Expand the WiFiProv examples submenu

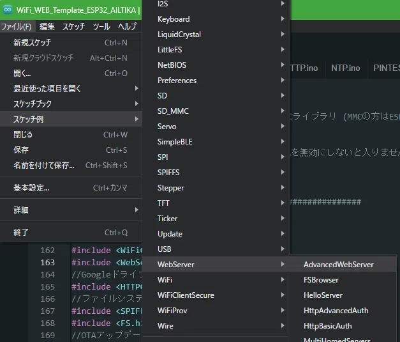[216, 310]
